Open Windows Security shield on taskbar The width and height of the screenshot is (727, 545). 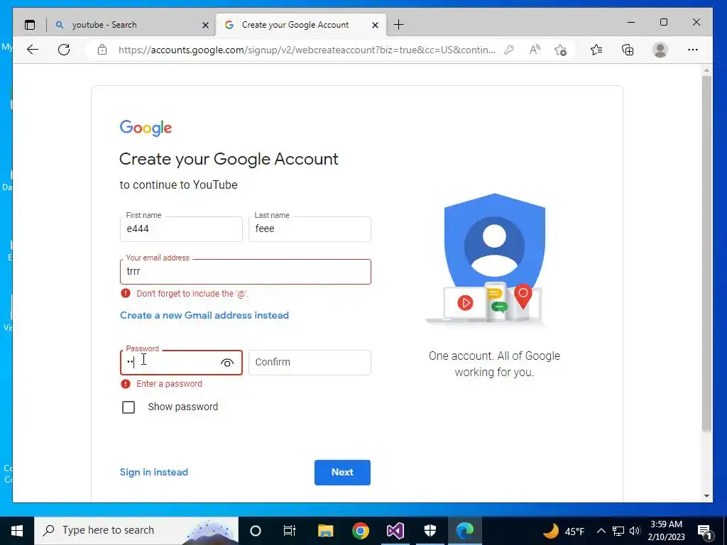click(430, 531)
